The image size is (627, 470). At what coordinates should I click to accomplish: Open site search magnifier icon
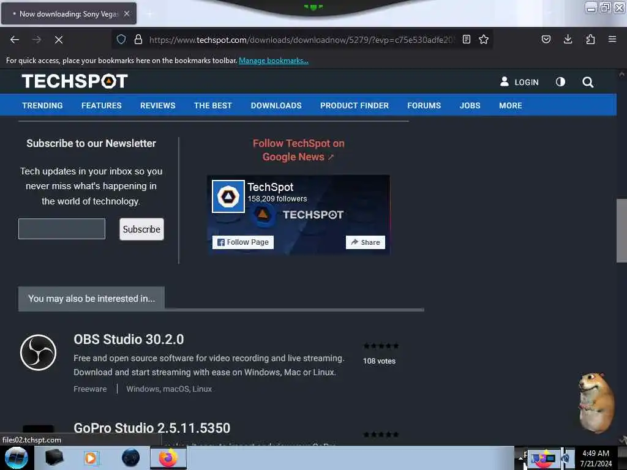click(588, 82)
